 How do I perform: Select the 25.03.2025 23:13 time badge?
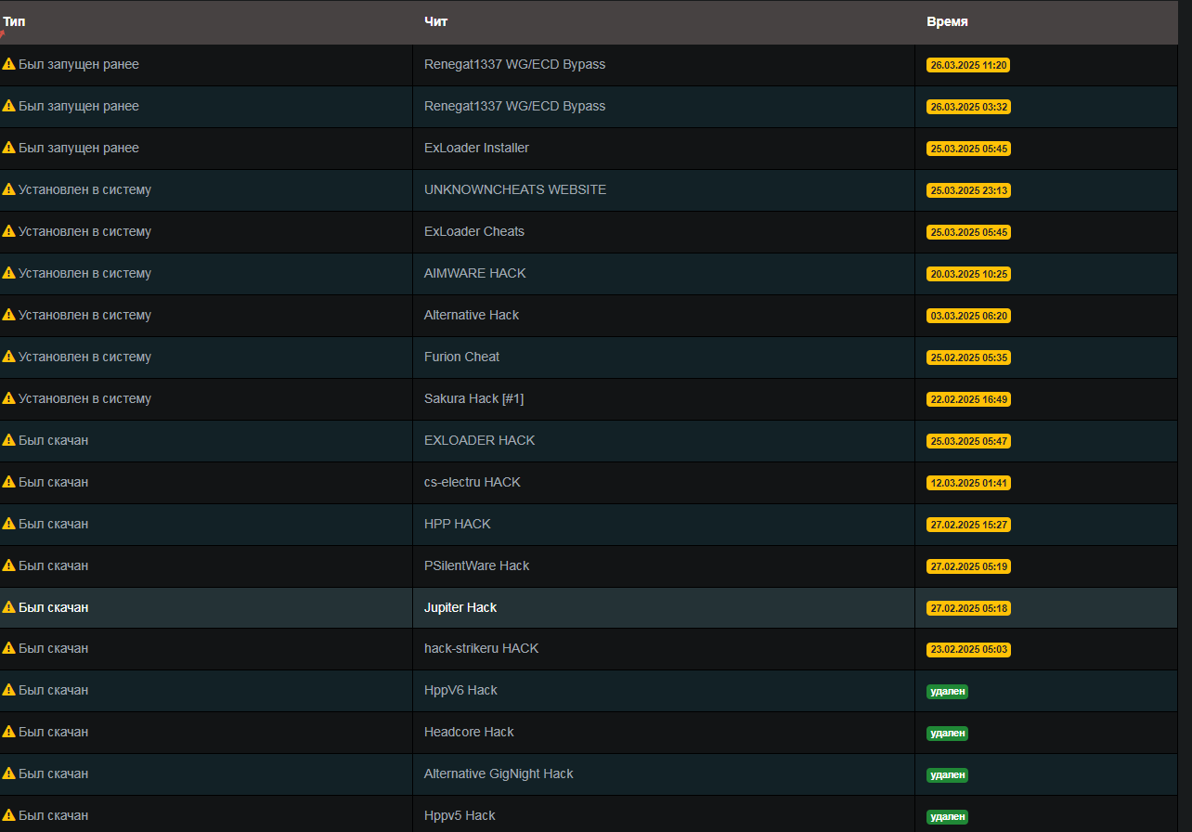968,190
